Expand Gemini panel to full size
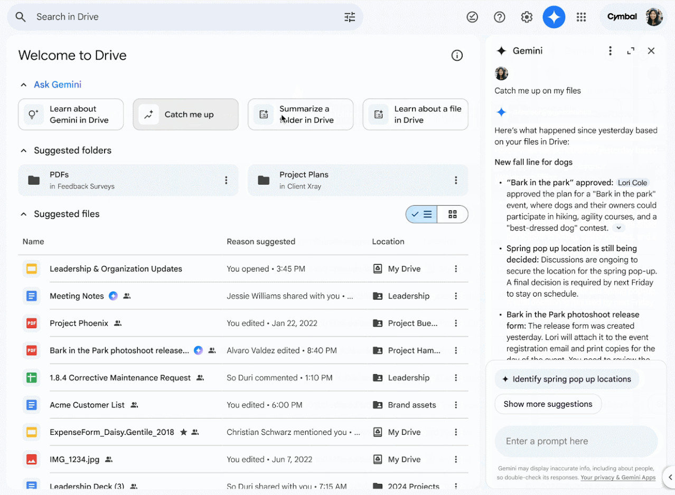 pos(631,51)
